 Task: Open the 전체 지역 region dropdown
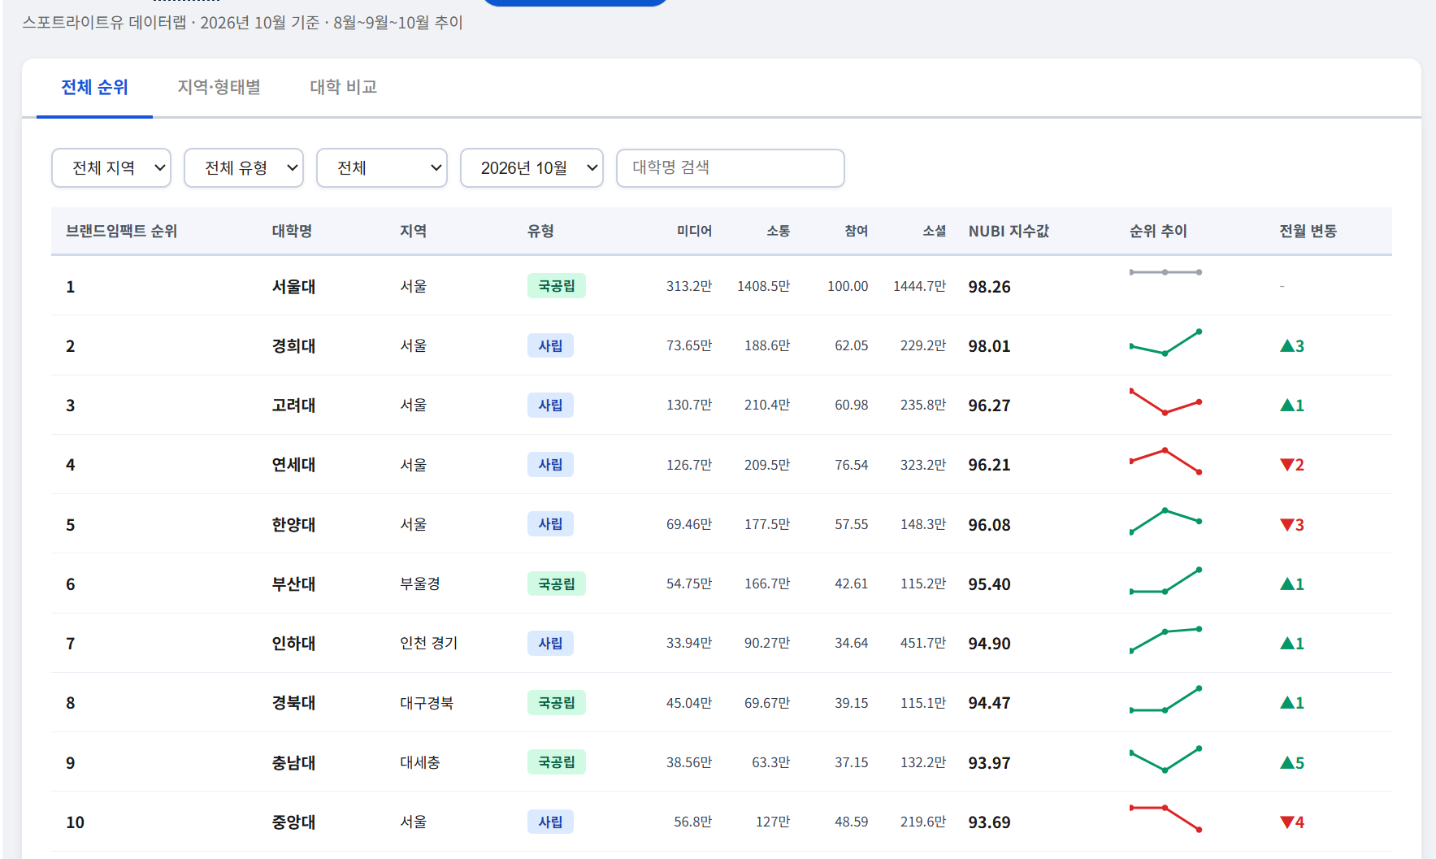[x=111, y=168]
